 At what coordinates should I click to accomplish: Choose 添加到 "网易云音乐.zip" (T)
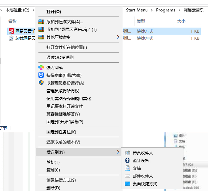pyautogui.click(x=79, y=29)
